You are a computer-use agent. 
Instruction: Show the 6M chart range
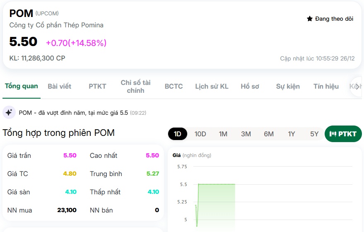tap(269, 134)
